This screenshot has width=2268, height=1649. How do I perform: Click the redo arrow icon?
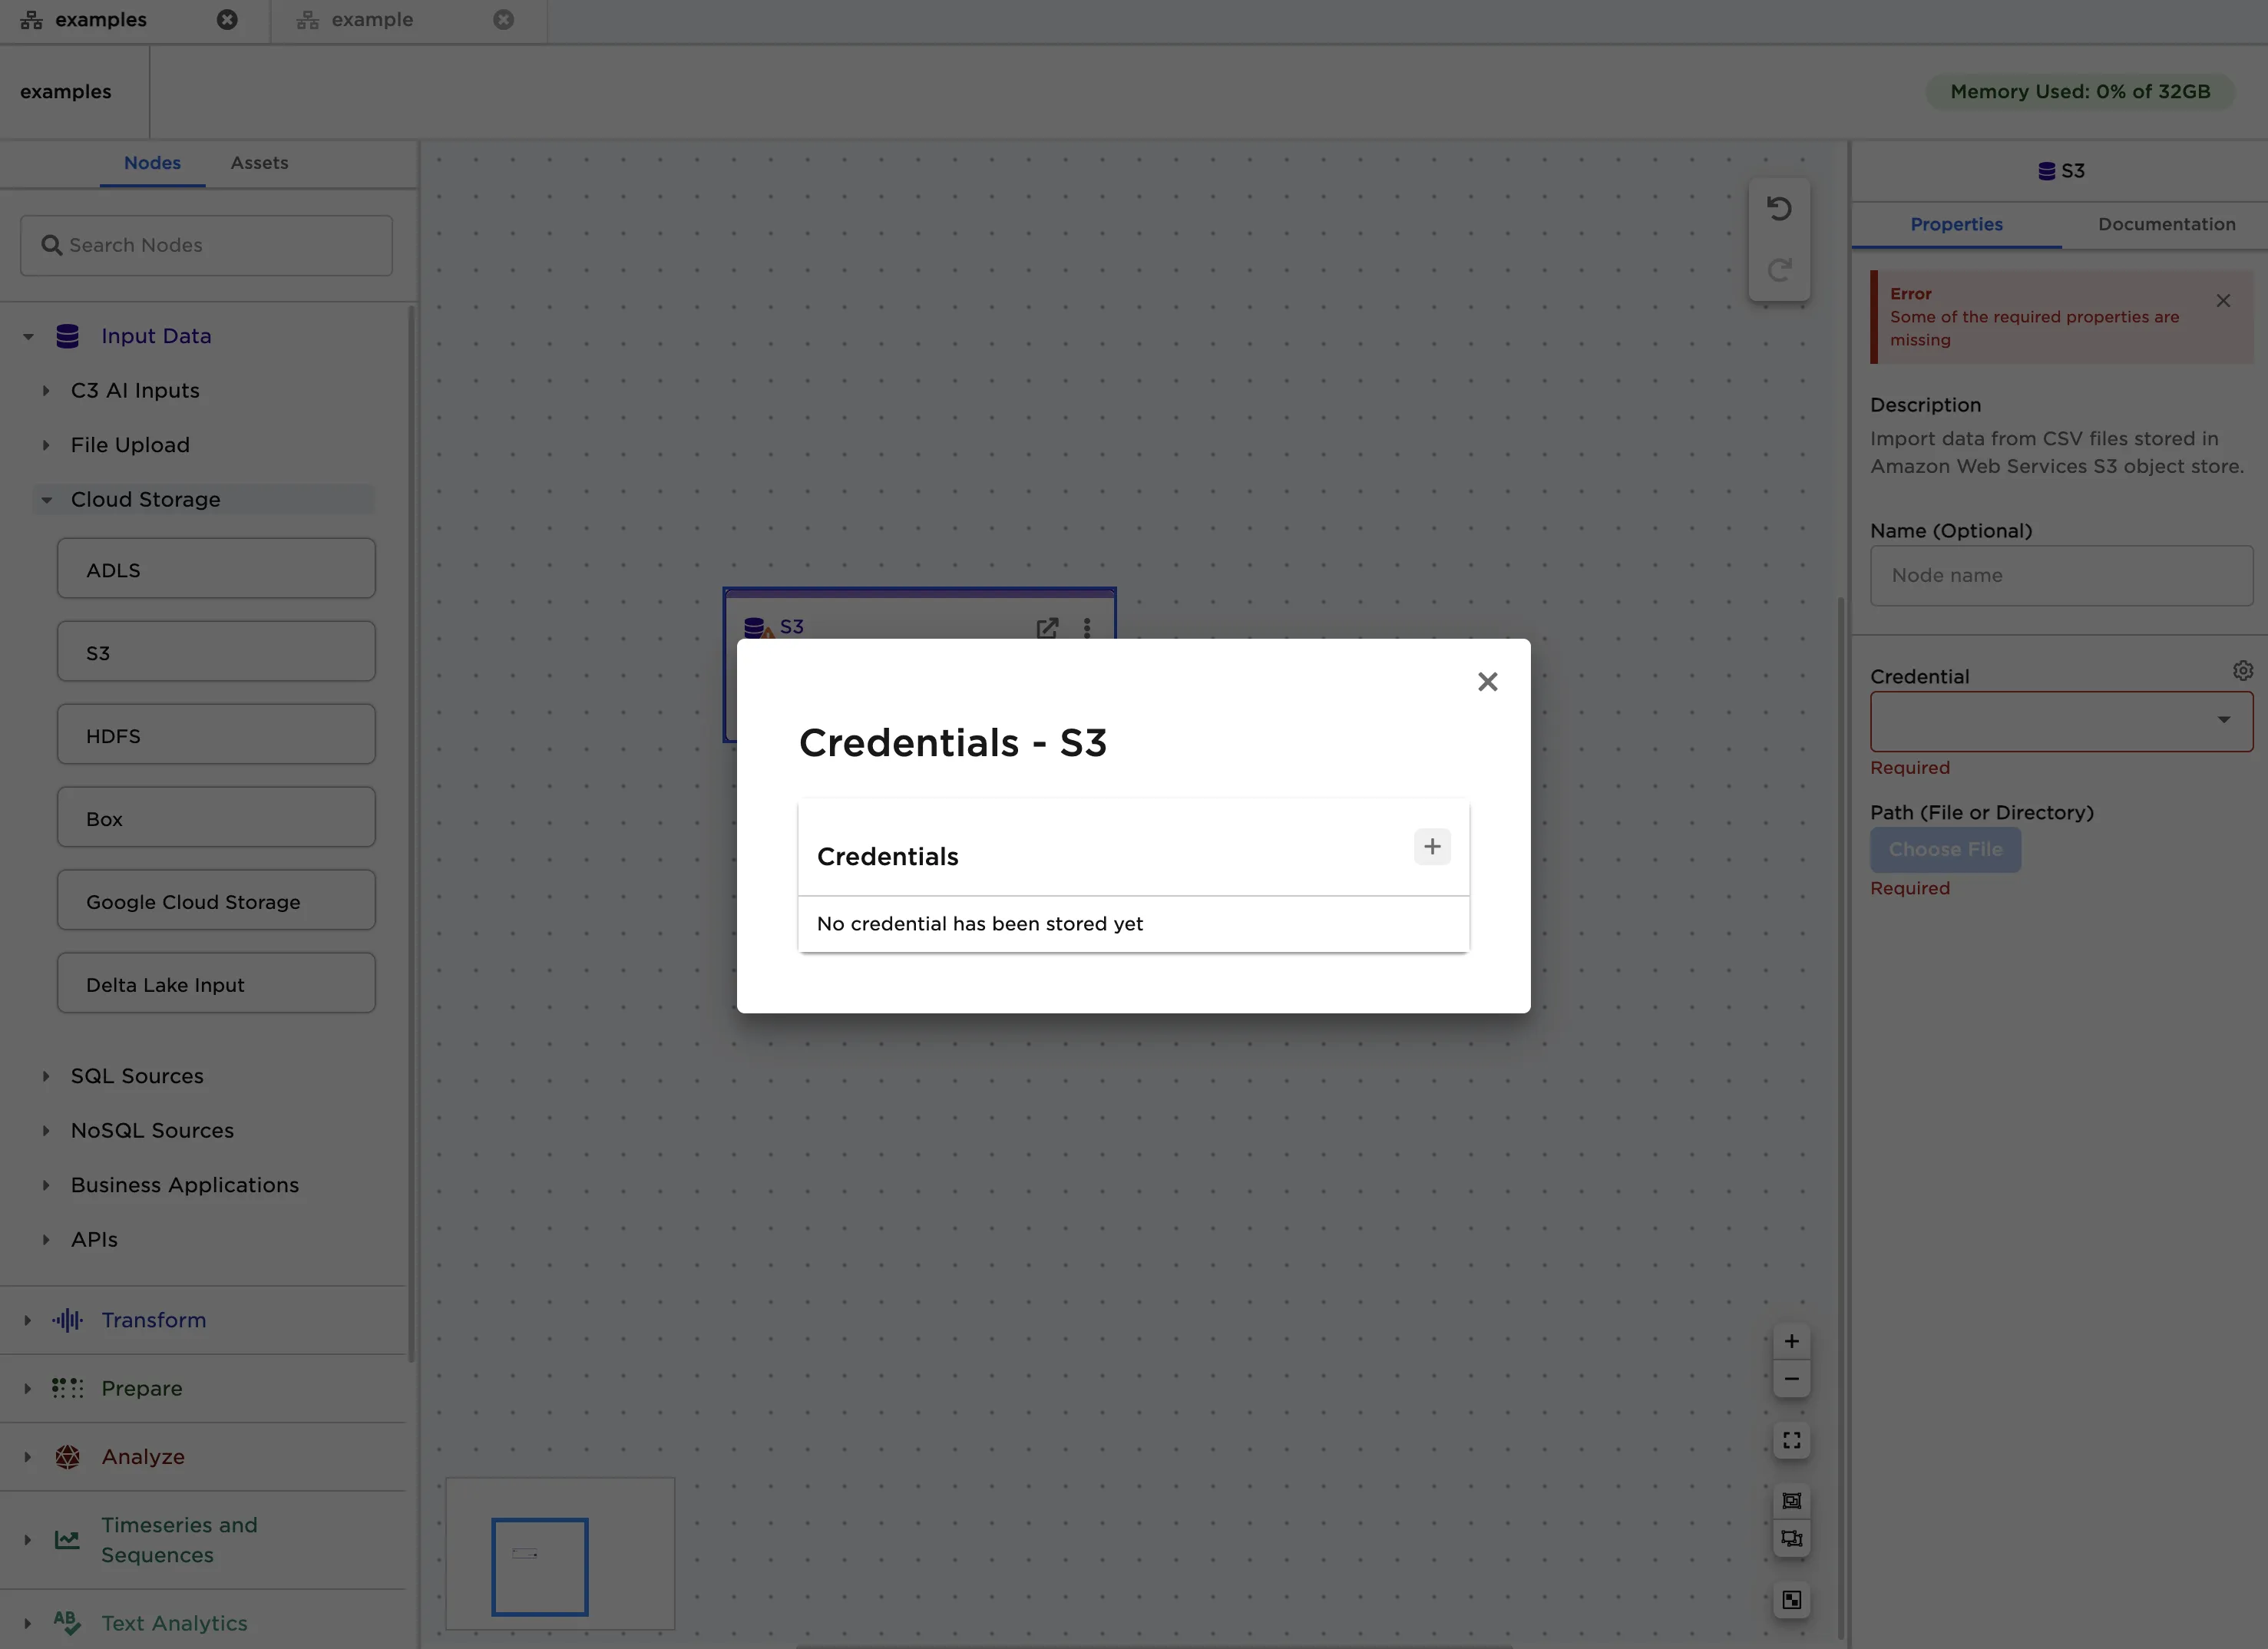pyautogui.click(x=1779, y=270)
